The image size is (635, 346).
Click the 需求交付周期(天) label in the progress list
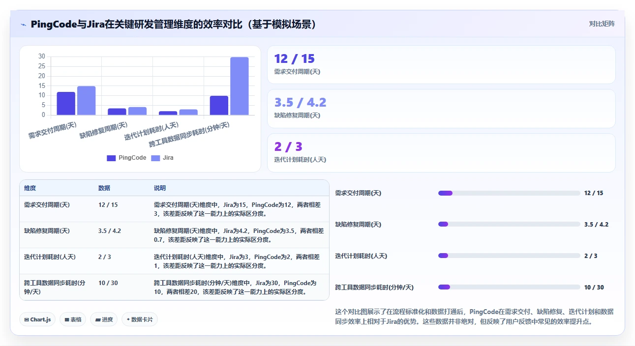tap(358, 193)
